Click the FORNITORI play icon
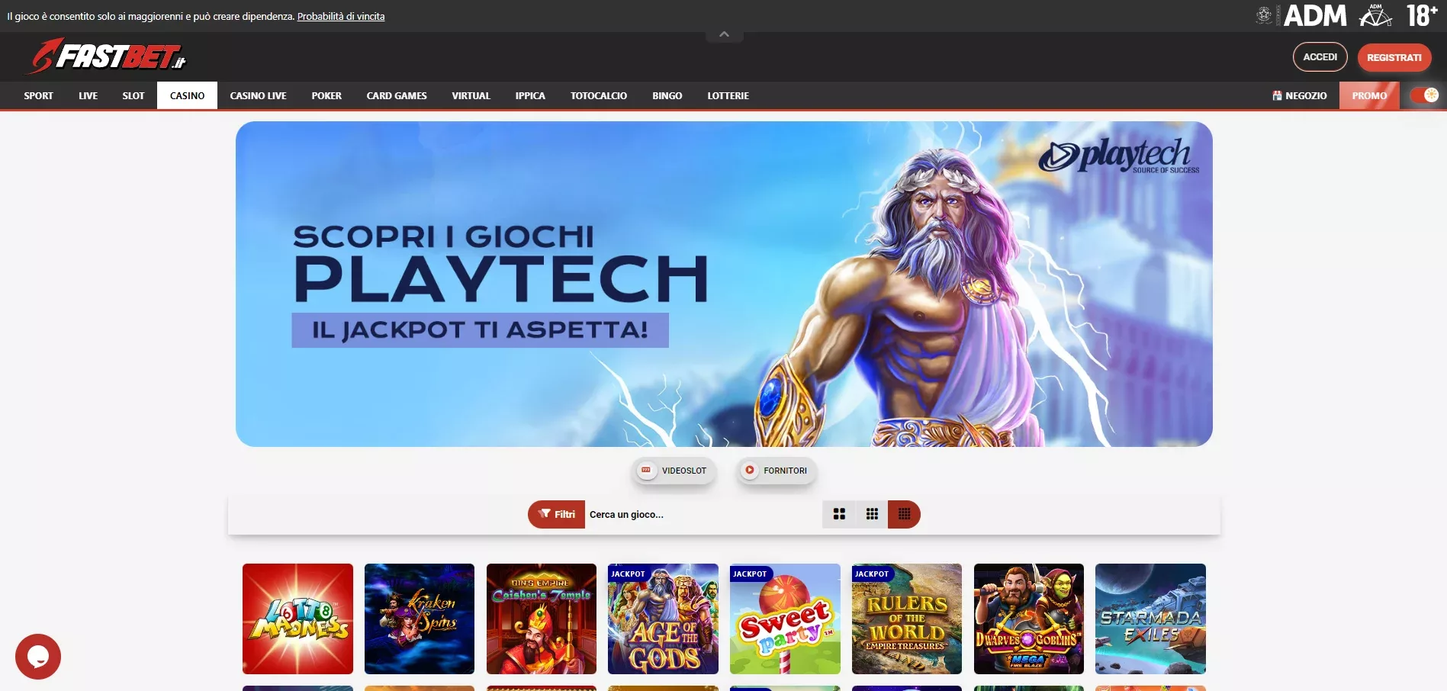The height and width of the screenshot is (691, 1447). pyautogui.click(x=750, y=471)
